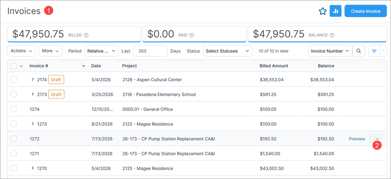Select checkbox for invoice 1272
Image resolution: width=391 pixels, height=179 pixels.
tap(14, 139)
